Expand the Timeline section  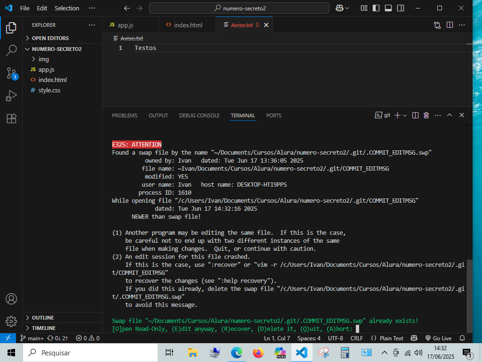pos(63,328)
